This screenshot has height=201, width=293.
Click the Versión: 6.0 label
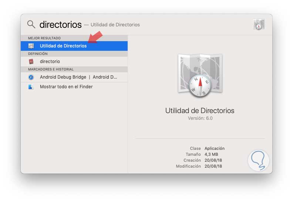coord(200,118)
